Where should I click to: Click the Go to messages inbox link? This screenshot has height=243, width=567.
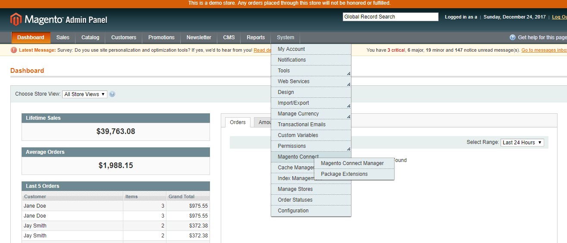click(544, 50)
